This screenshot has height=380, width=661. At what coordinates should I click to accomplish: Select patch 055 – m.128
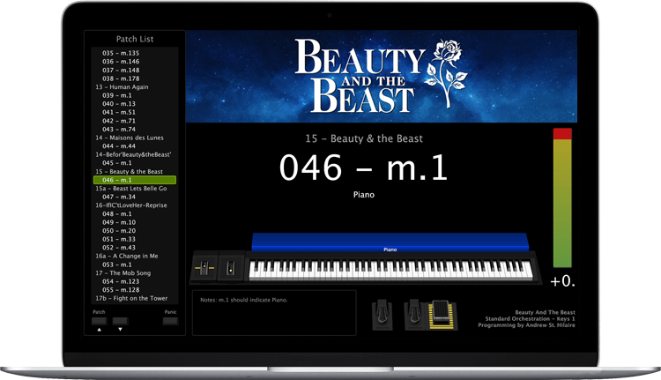click(135, 290)
